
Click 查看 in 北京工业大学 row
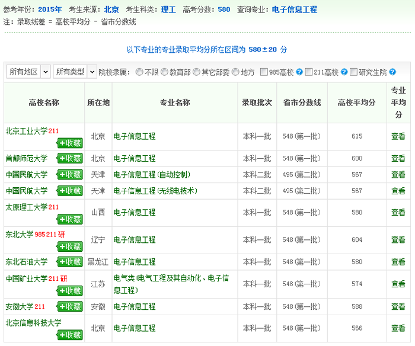[398, 136]
